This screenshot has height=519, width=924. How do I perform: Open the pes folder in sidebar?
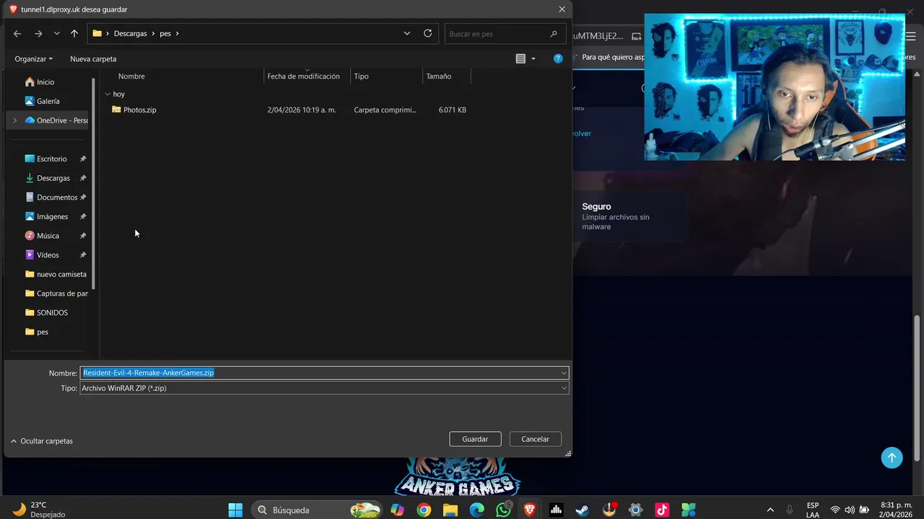37,332
